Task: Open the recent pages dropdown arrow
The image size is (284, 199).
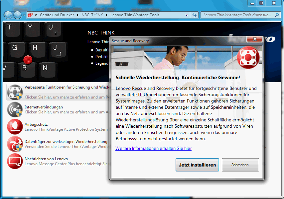Action: pyautogui.click(x=24, y=15)
